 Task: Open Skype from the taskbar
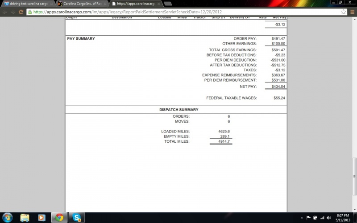coord(76,217)
